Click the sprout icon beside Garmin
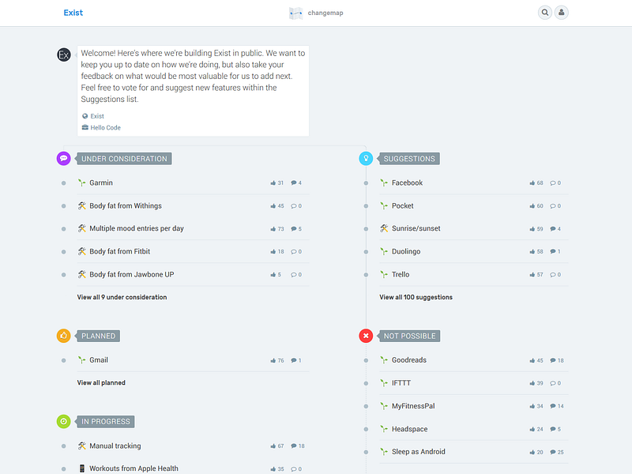632x474 pixels. [82, 183]
